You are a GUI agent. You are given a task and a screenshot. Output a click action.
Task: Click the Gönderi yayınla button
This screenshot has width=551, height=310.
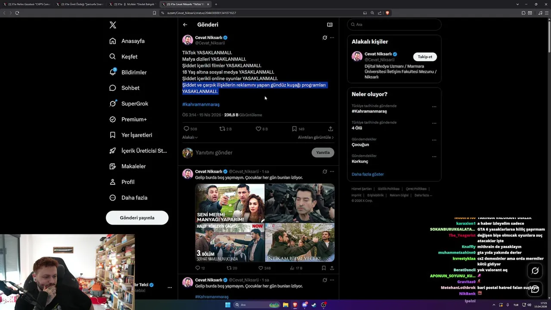[137, 217]
